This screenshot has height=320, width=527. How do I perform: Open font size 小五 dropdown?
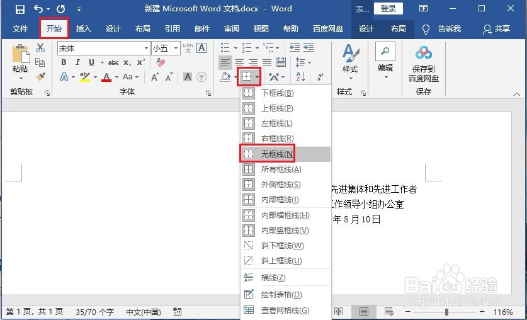click(x=176, y=49)
